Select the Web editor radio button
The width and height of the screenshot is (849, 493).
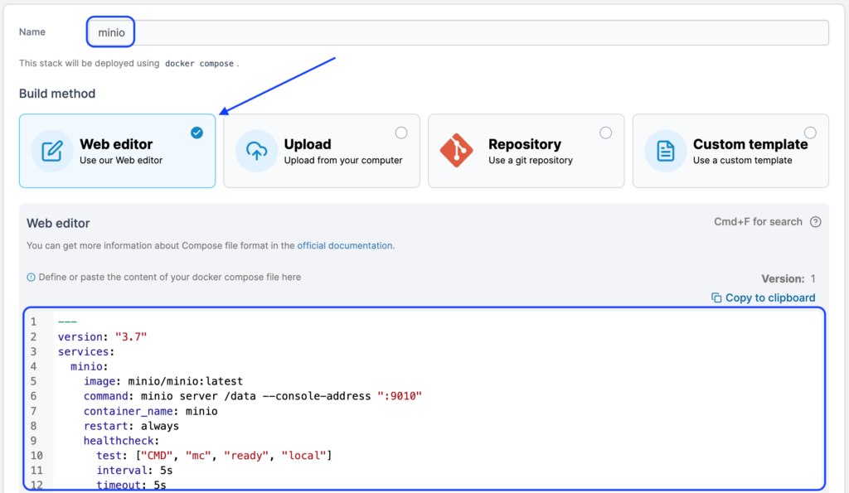click(196, 133)
